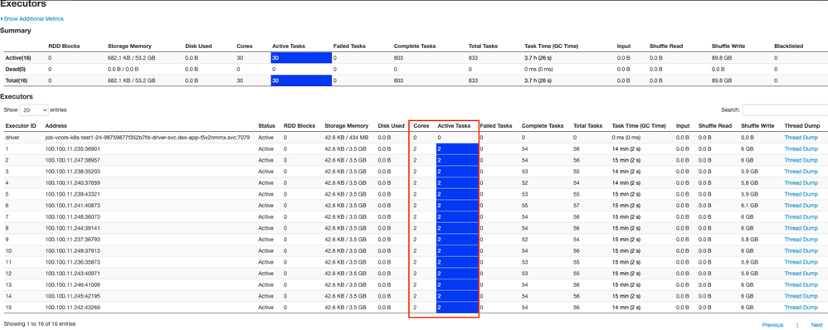Sort executors table by Total Tasks header
This screenshot has width=828, height=330.
587,126
